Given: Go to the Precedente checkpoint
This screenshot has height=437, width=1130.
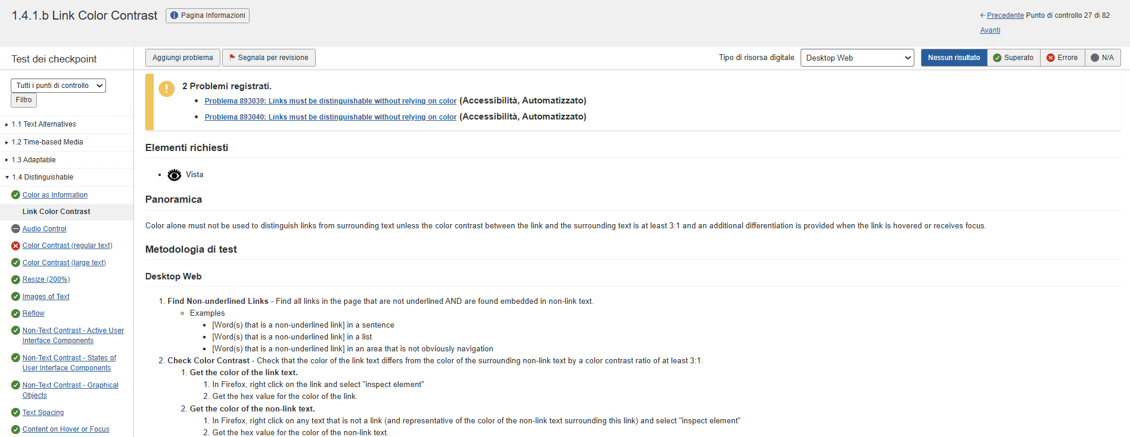Looking at the screenshot, I should point(1005,15).
